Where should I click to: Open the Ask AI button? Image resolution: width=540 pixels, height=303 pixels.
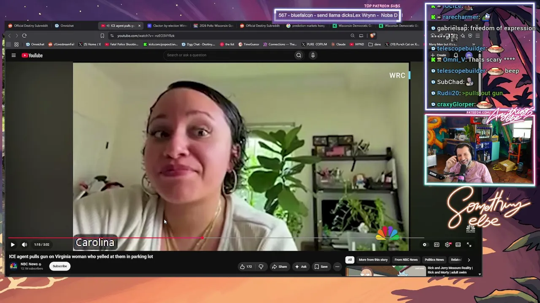pos(301,266)
